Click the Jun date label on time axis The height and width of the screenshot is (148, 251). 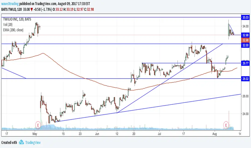[97, 134]
